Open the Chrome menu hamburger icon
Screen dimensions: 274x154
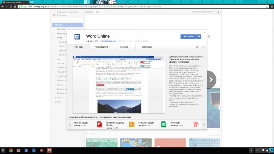[x=272, y=7]
